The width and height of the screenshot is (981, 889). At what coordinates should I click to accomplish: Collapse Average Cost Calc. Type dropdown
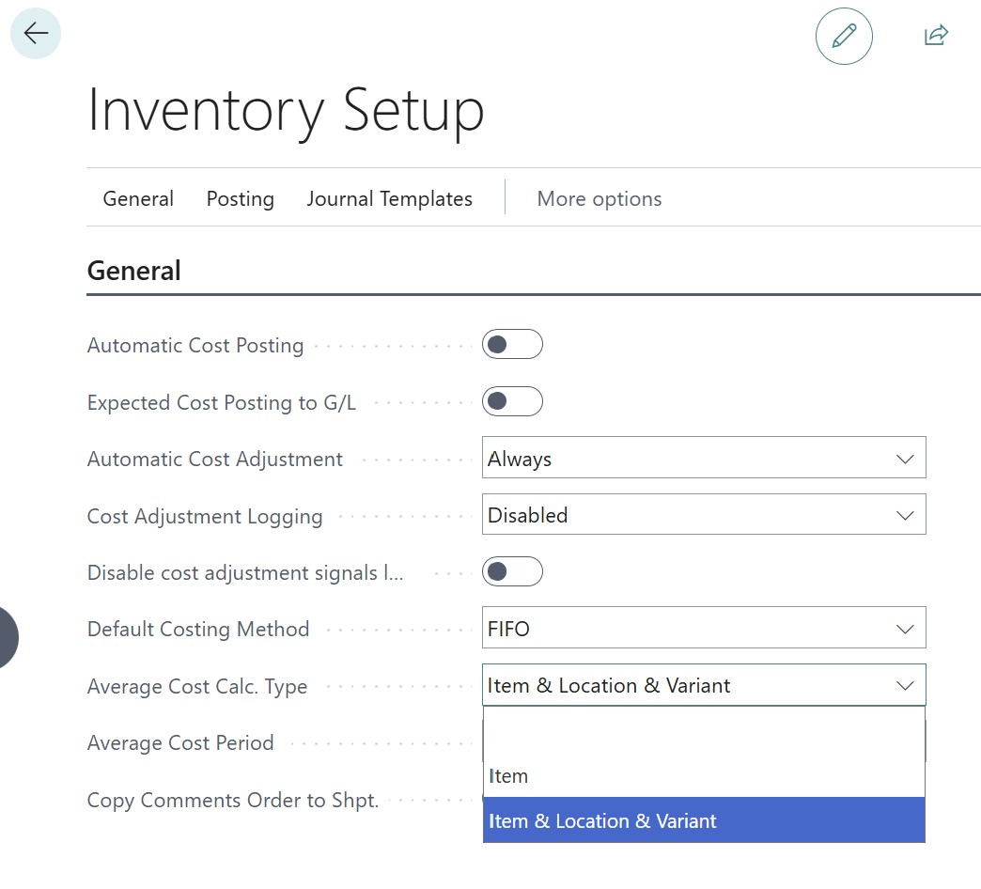click(x=904, y=686)
